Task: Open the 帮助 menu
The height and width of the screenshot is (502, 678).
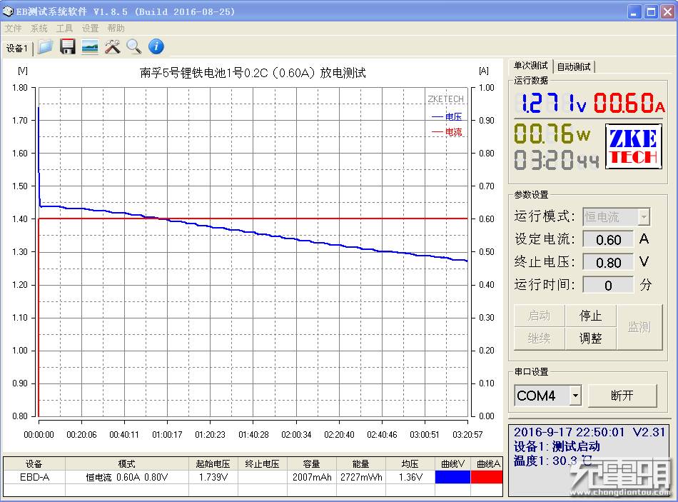Action: 116,28
